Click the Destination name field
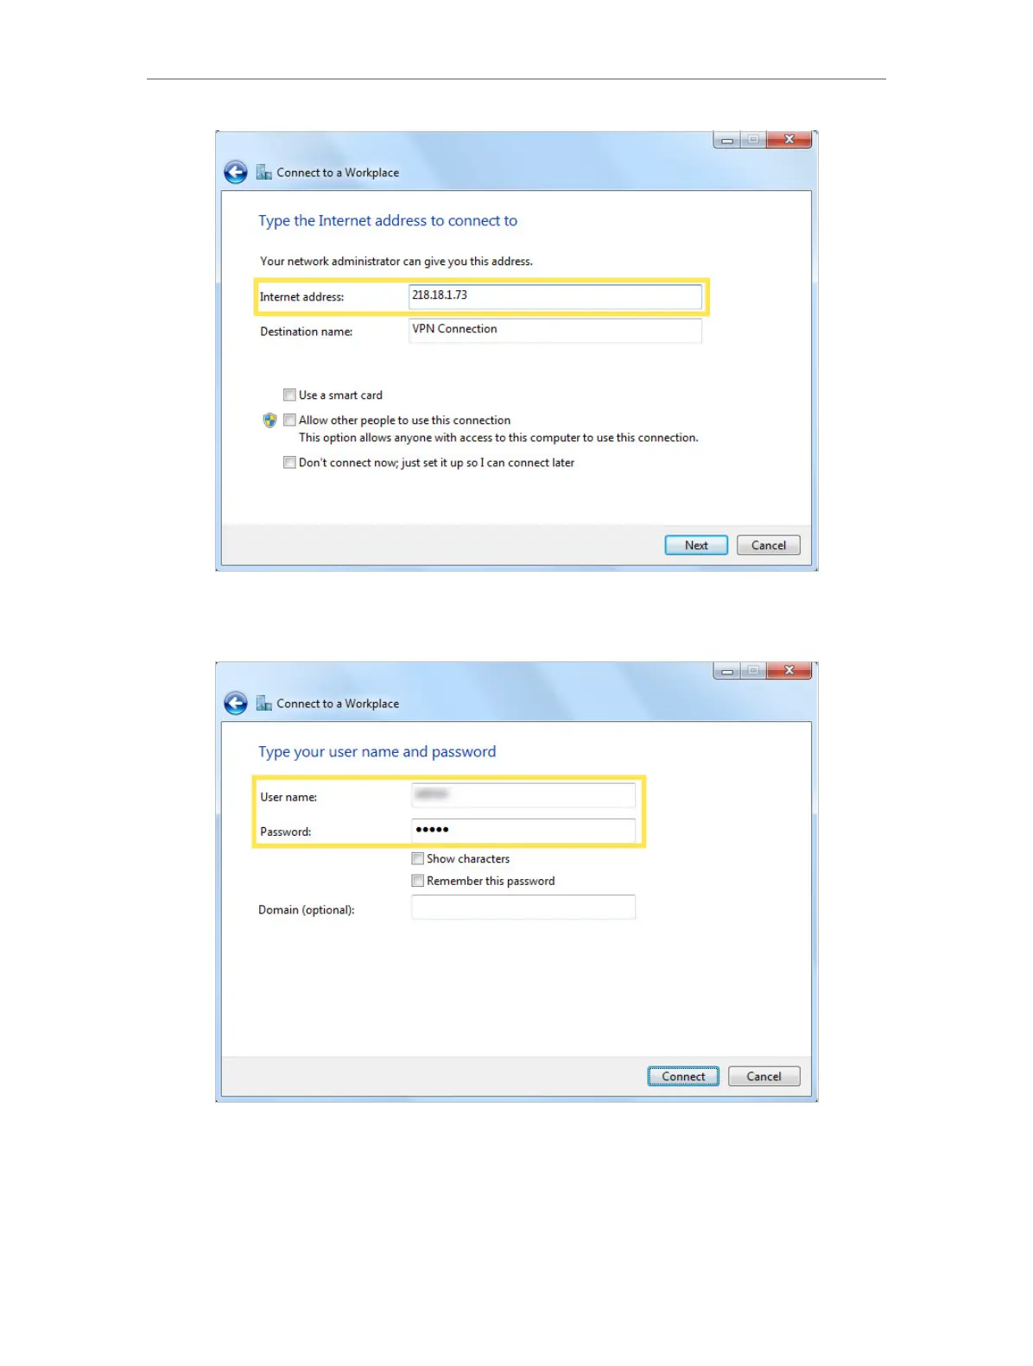This screenshot has height=1366, width=1033. [555, 331]
